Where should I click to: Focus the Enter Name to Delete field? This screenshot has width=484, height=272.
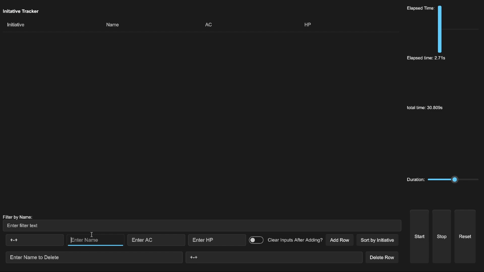94,257
